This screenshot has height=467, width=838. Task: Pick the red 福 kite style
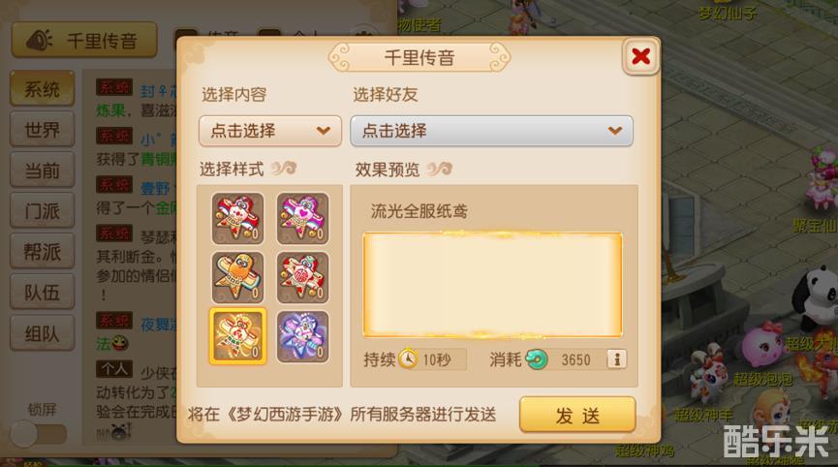pyautogui.click(x=302, y=278)
